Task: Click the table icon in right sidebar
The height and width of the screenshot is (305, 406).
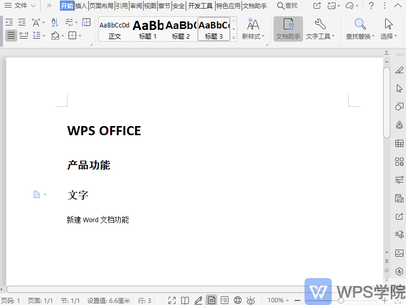Action: click(399, 143)
